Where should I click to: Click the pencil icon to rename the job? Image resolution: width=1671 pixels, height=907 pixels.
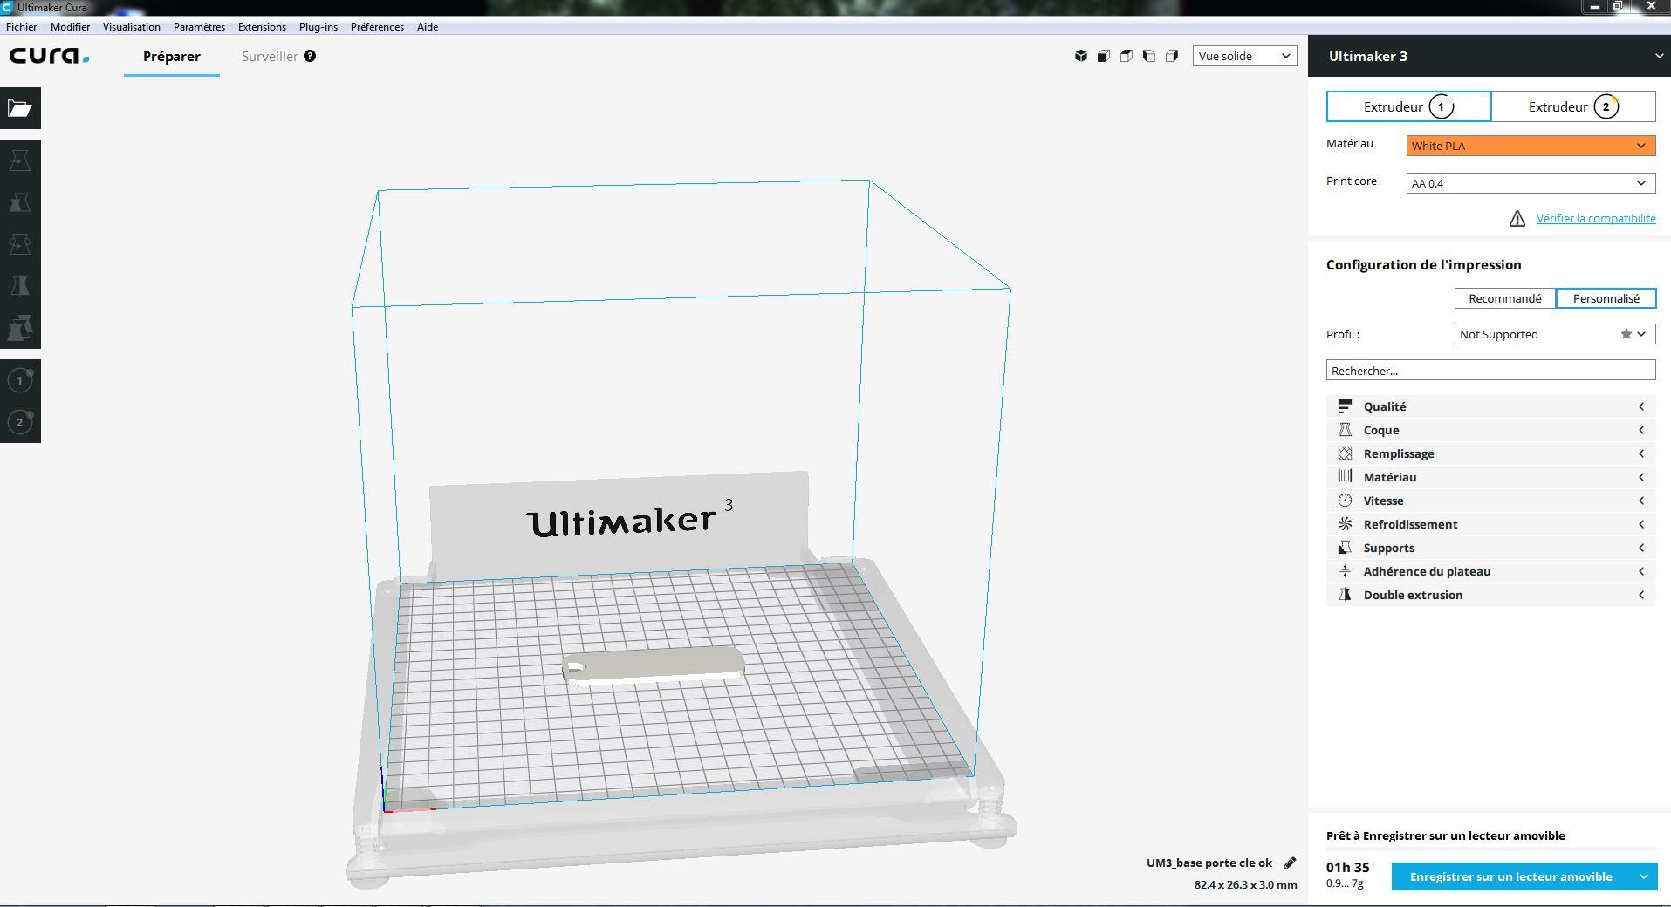tap(1290, 863)
